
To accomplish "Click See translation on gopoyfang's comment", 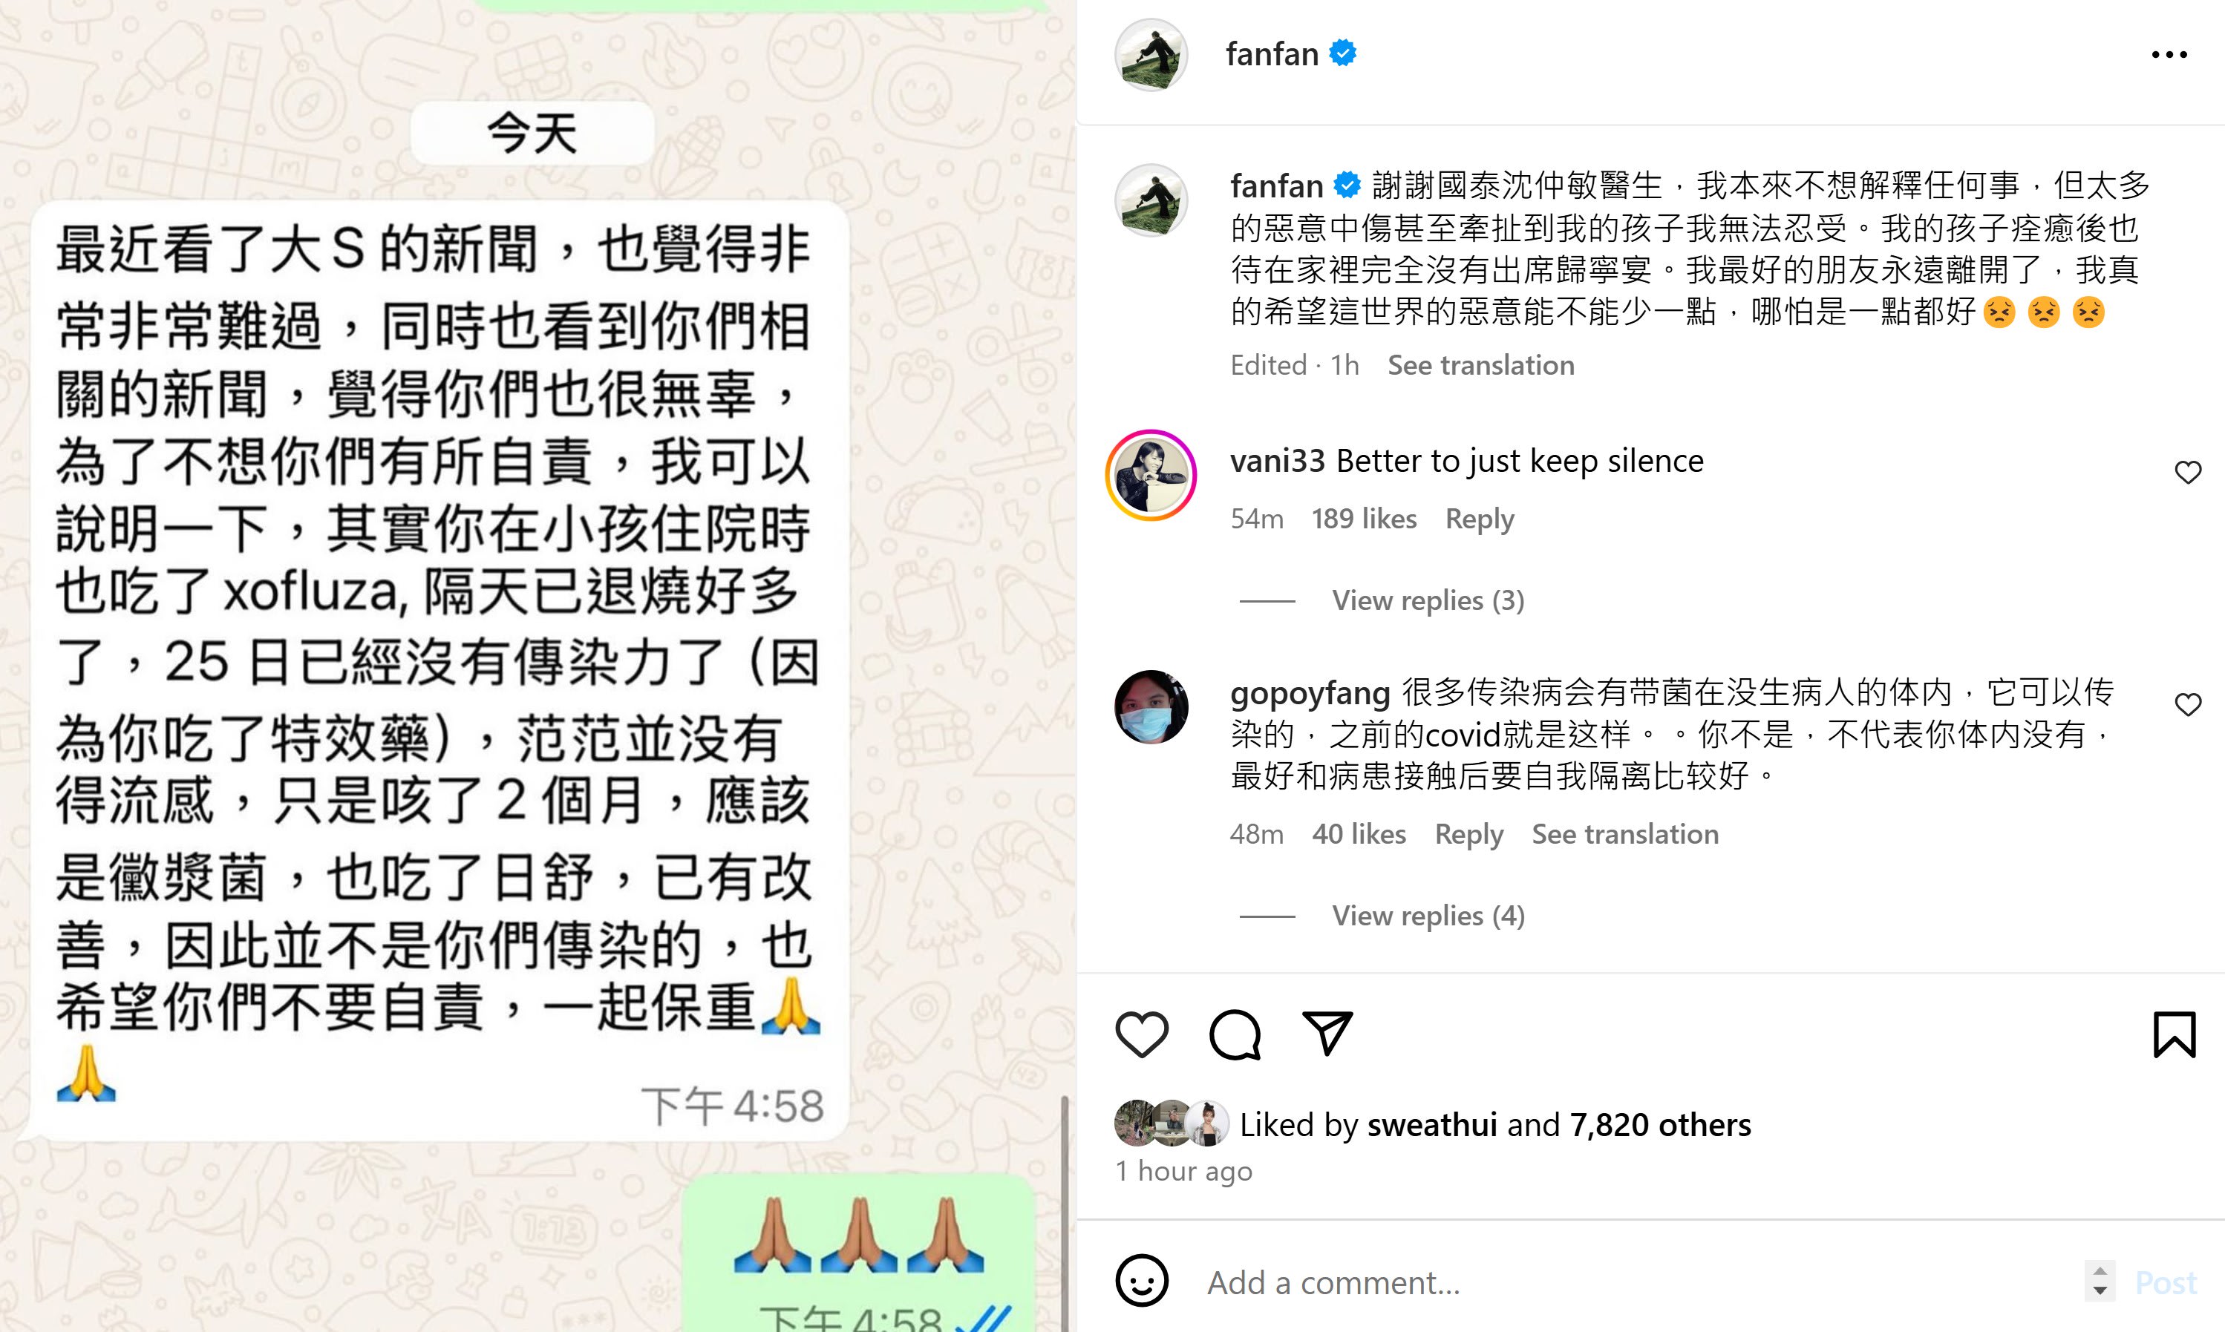I will (1624, 834).
